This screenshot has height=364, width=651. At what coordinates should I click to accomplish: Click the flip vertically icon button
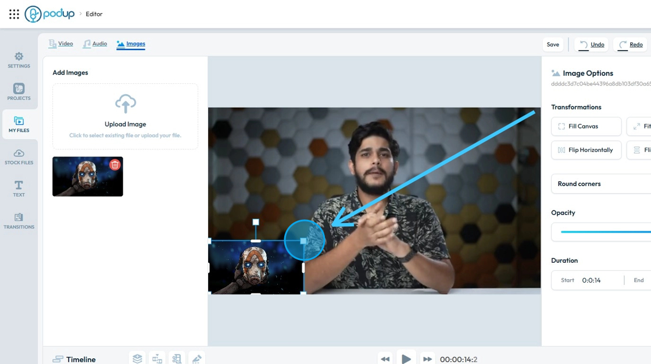coord(636,150)
